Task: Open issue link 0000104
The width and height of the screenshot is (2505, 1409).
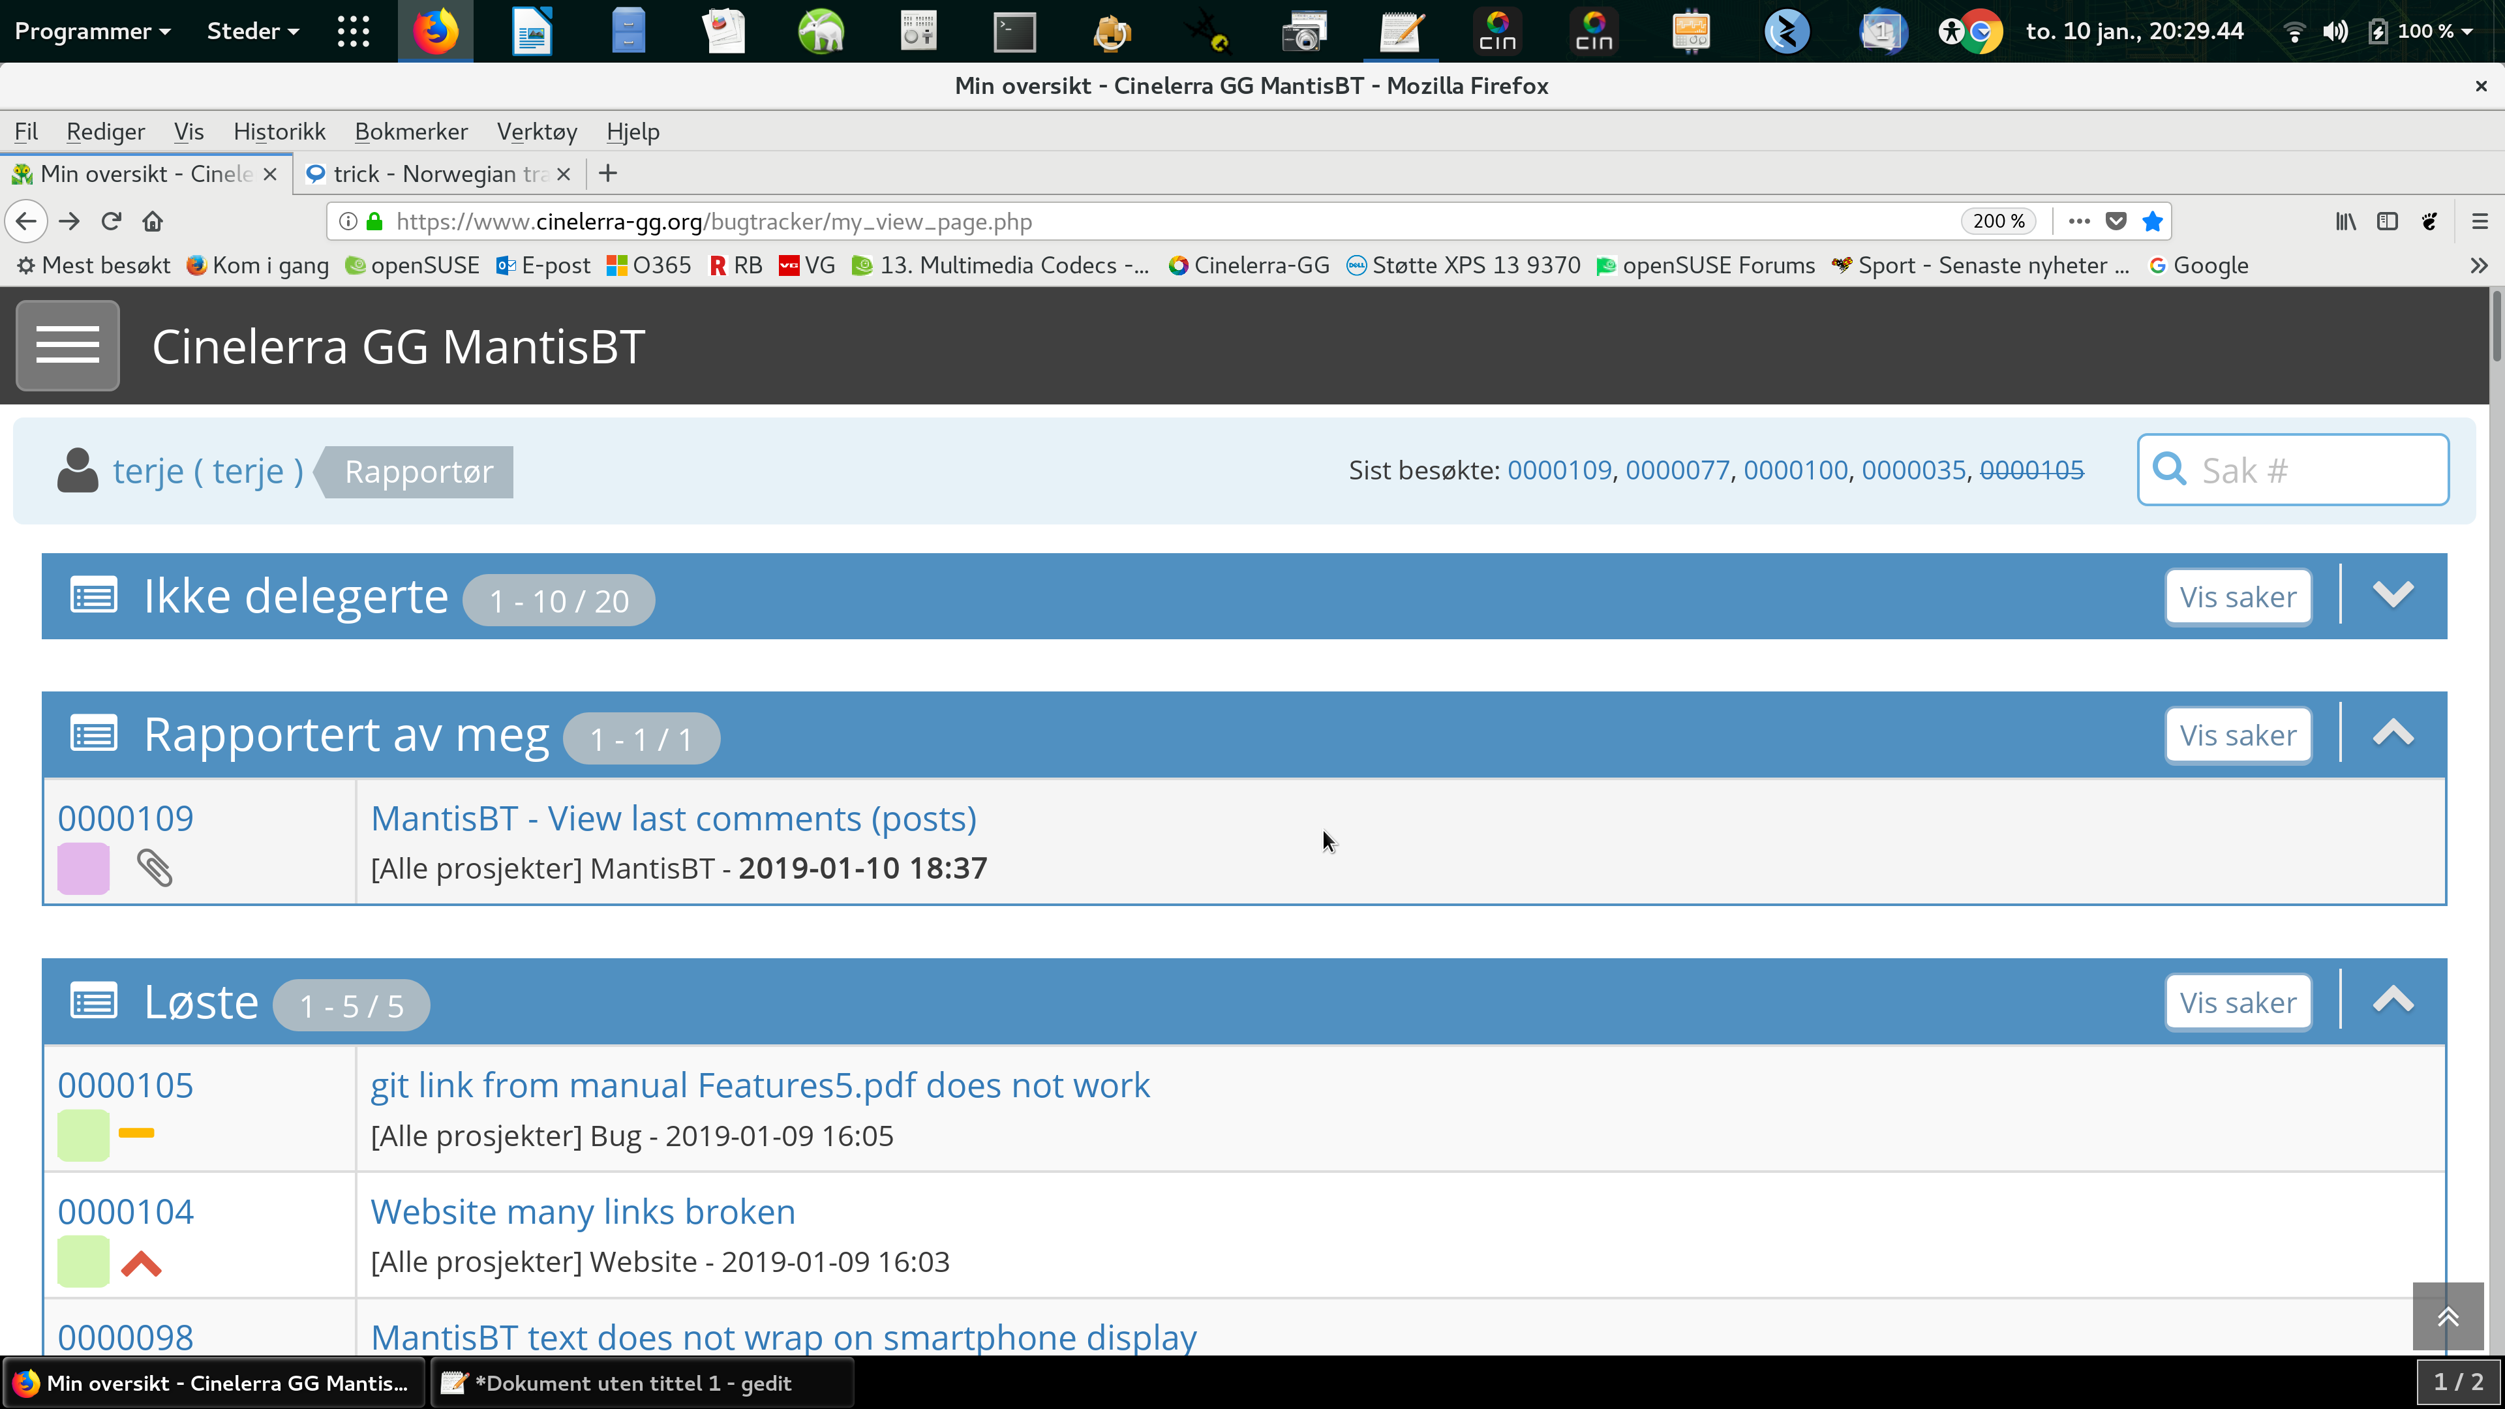Action: (125, 1211)
